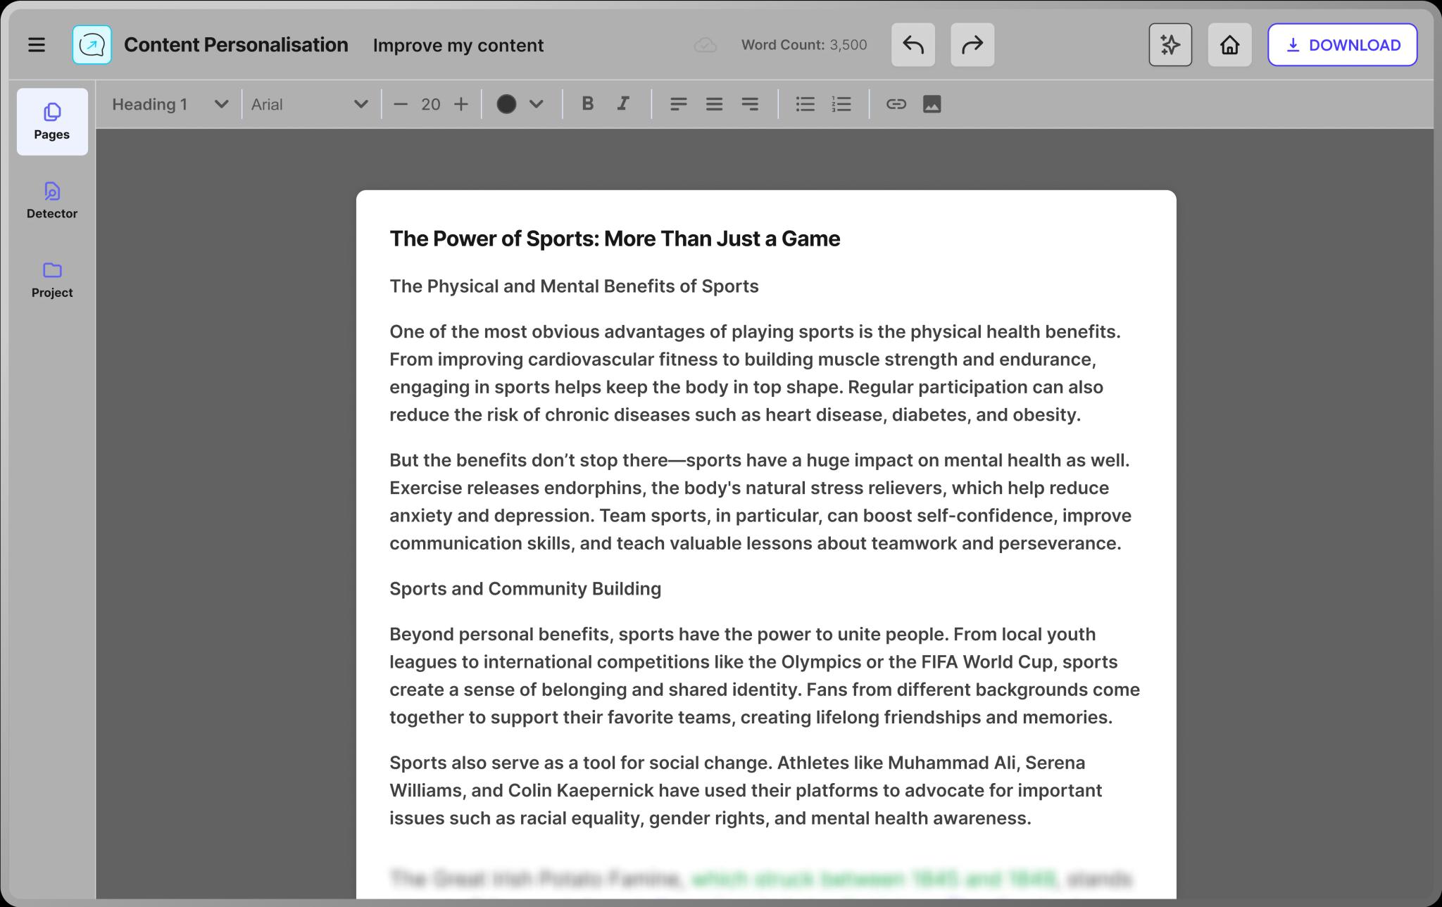1442x907 pixels.
Task: Open the Arial font dropdown
Action: pos(310,104)
